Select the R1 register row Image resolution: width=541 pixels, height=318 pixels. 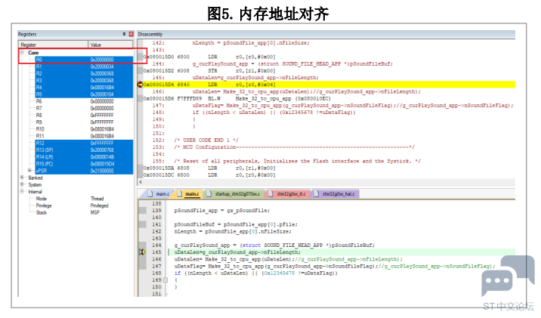[84, 66]
